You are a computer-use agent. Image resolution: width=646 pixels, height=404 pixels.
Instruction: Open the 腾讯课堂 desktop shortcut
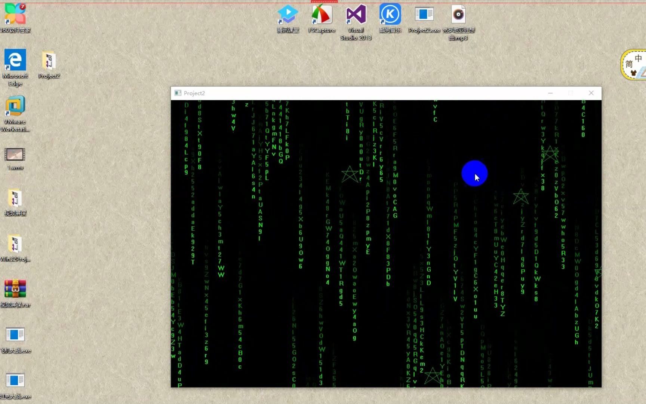coord(288,18)
